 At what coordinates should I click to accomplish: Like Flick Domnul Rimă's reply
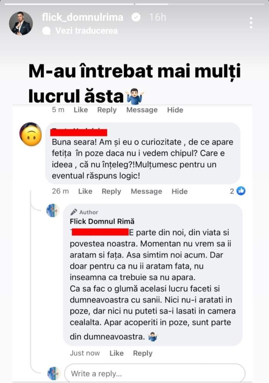116,353
